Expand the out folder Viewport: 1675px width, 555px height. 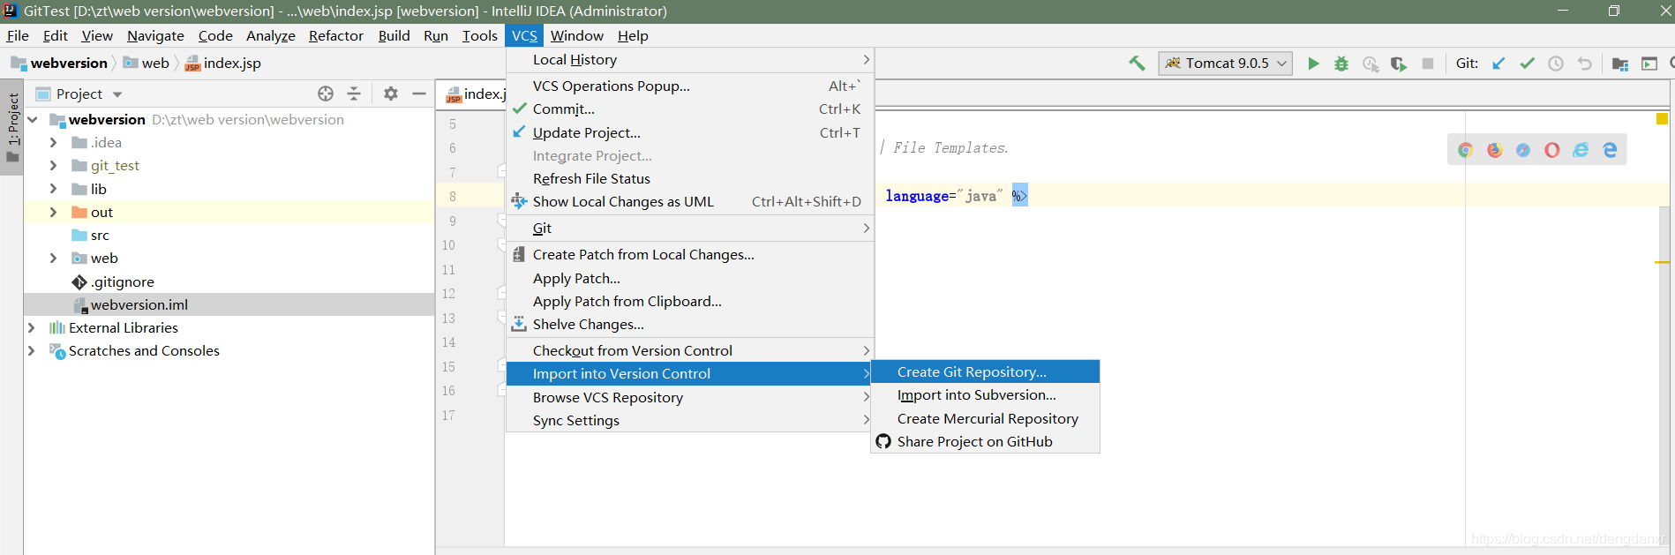53,212
